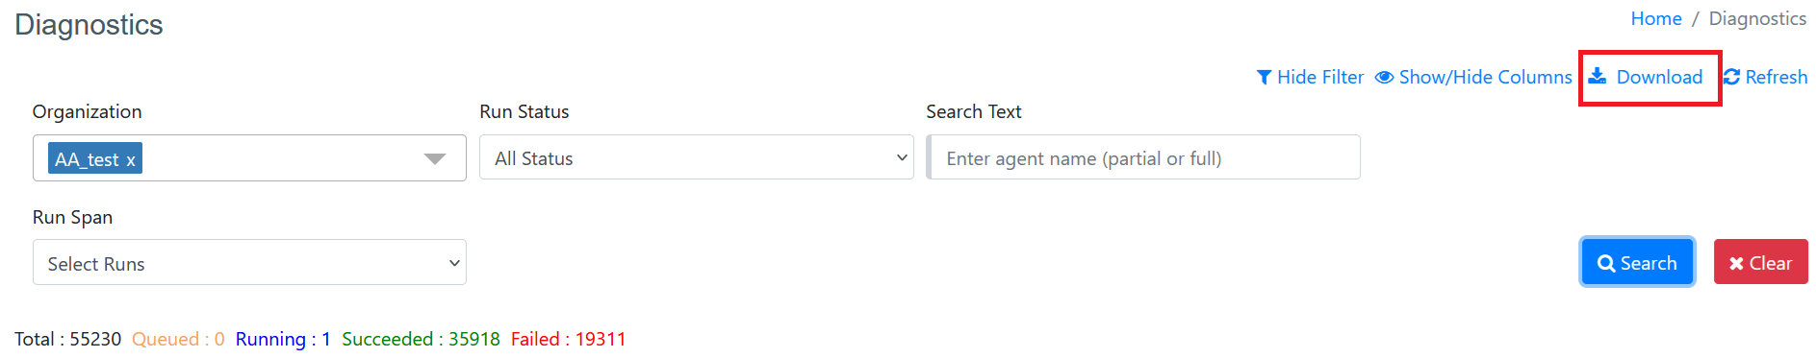This screenshot has height=358, width=1816.
Task: Click the X icon in Clear button
Action: tap(1736, 264)
